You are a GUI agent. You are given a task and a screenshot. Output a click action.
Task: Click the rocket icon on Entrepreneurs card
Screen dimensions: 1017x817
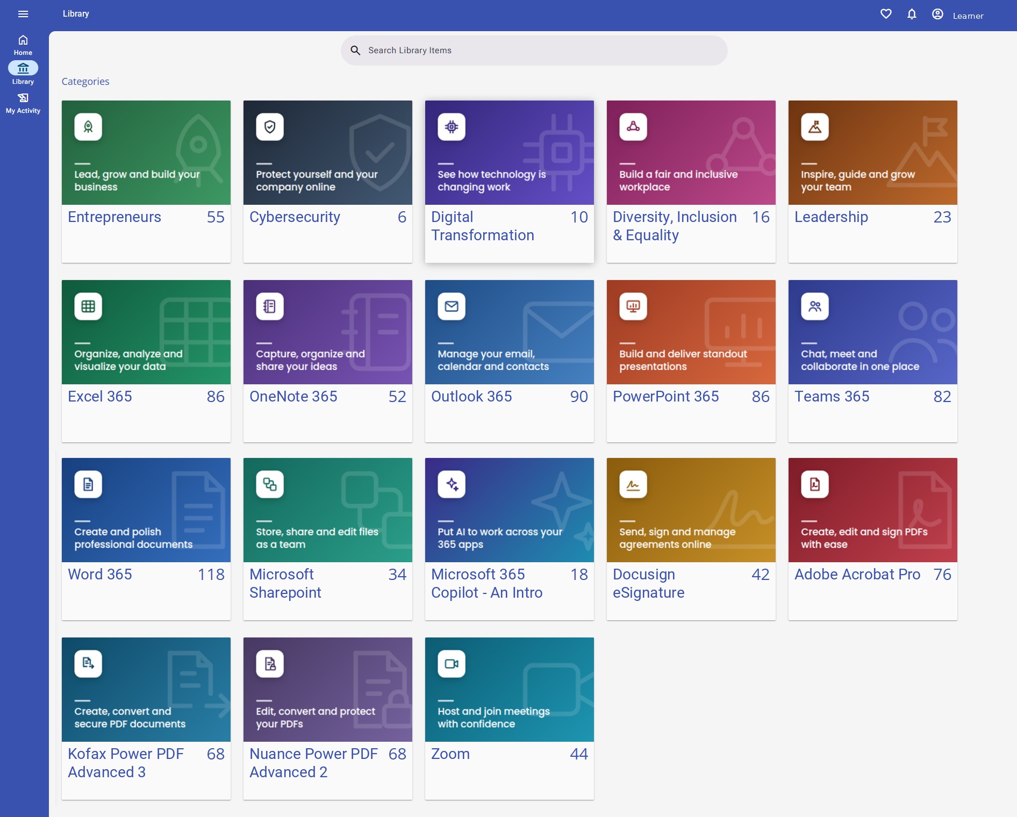pos(88,127)
